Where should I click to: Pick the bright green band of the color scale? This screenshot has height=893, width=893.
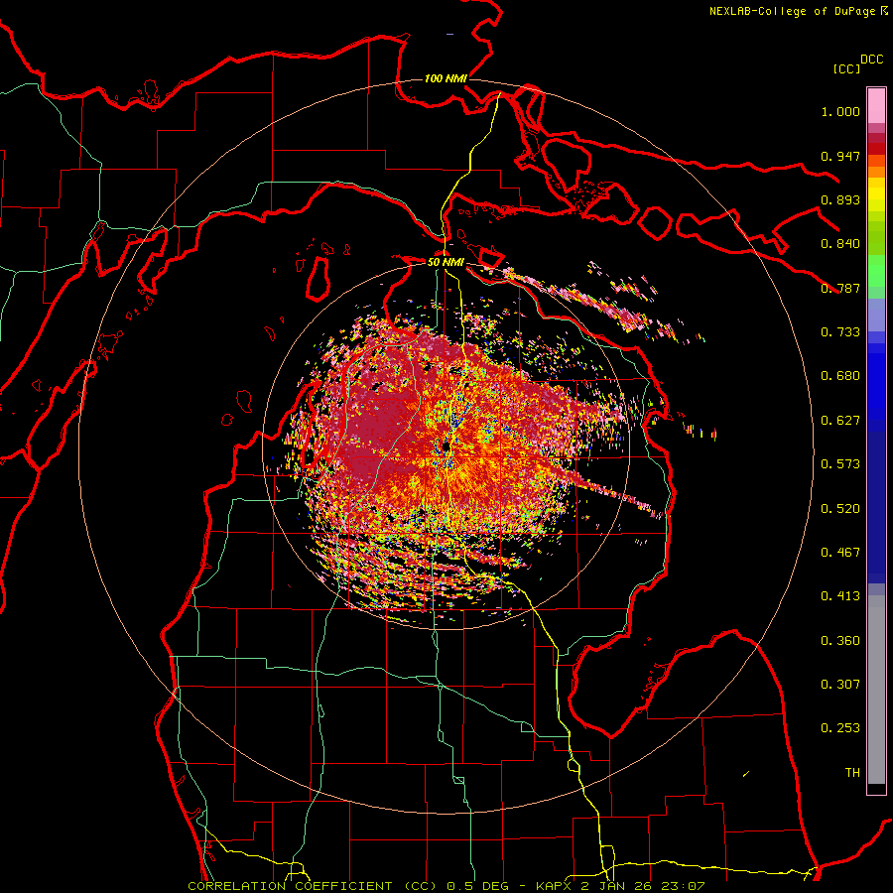click(x=876, y=271)
